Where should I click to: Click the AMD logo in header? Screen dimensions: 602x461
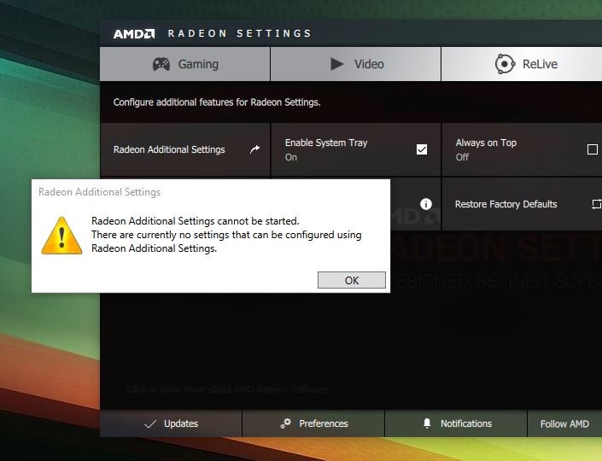tap(134, 34)
